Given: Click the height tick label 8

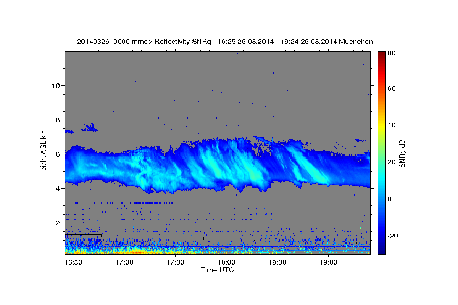Looking at the screenshot, I should pos(57,120).
